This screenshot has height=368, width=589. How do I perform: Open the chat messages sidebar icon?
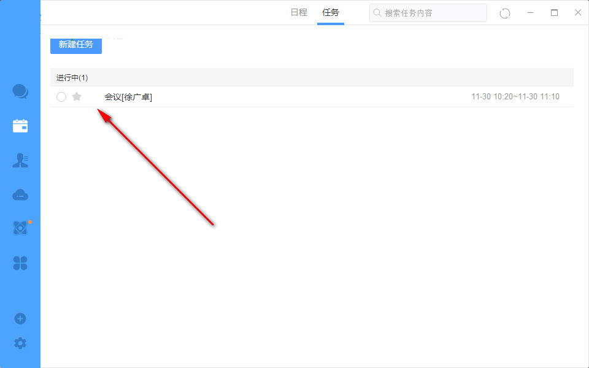tap(20, 92)
